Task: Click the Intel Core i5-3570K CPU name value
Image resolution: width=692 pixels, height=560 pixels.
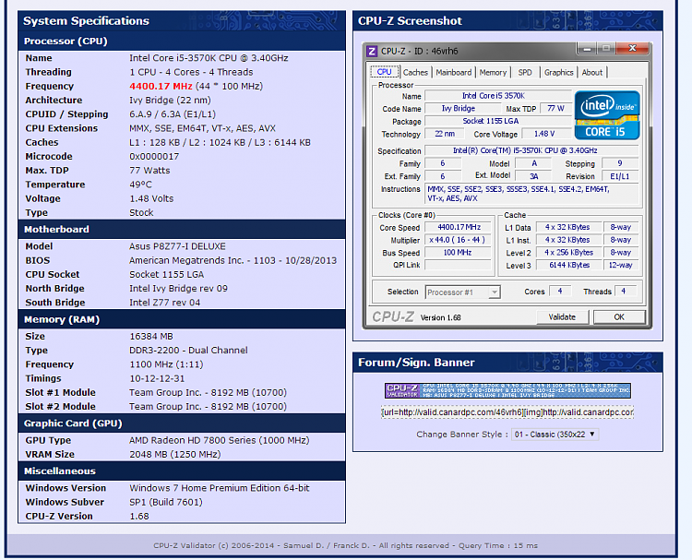Action: [209, 58]
